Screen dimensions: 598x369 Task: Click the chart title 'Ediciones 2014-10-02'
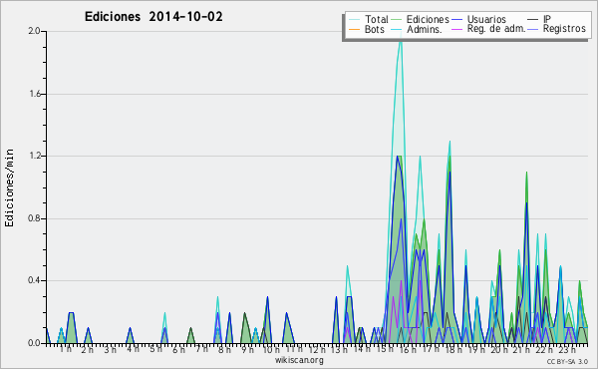153,17
